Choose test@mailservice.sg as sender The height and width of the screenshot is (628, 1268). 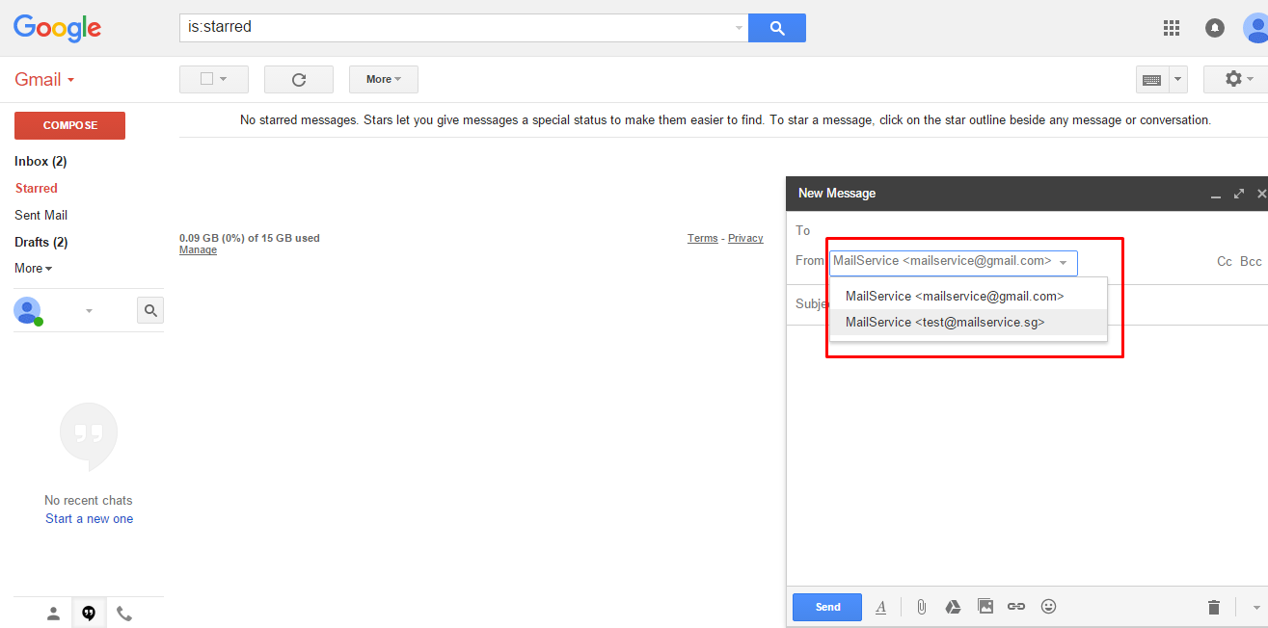point(968,323)
